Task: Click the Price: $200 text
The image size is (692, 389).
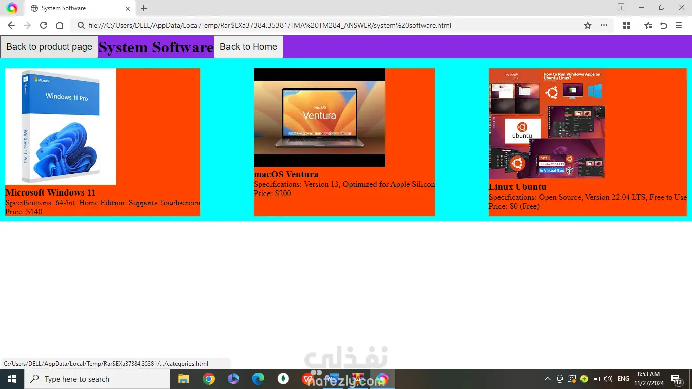Action: tap(273, 193)
